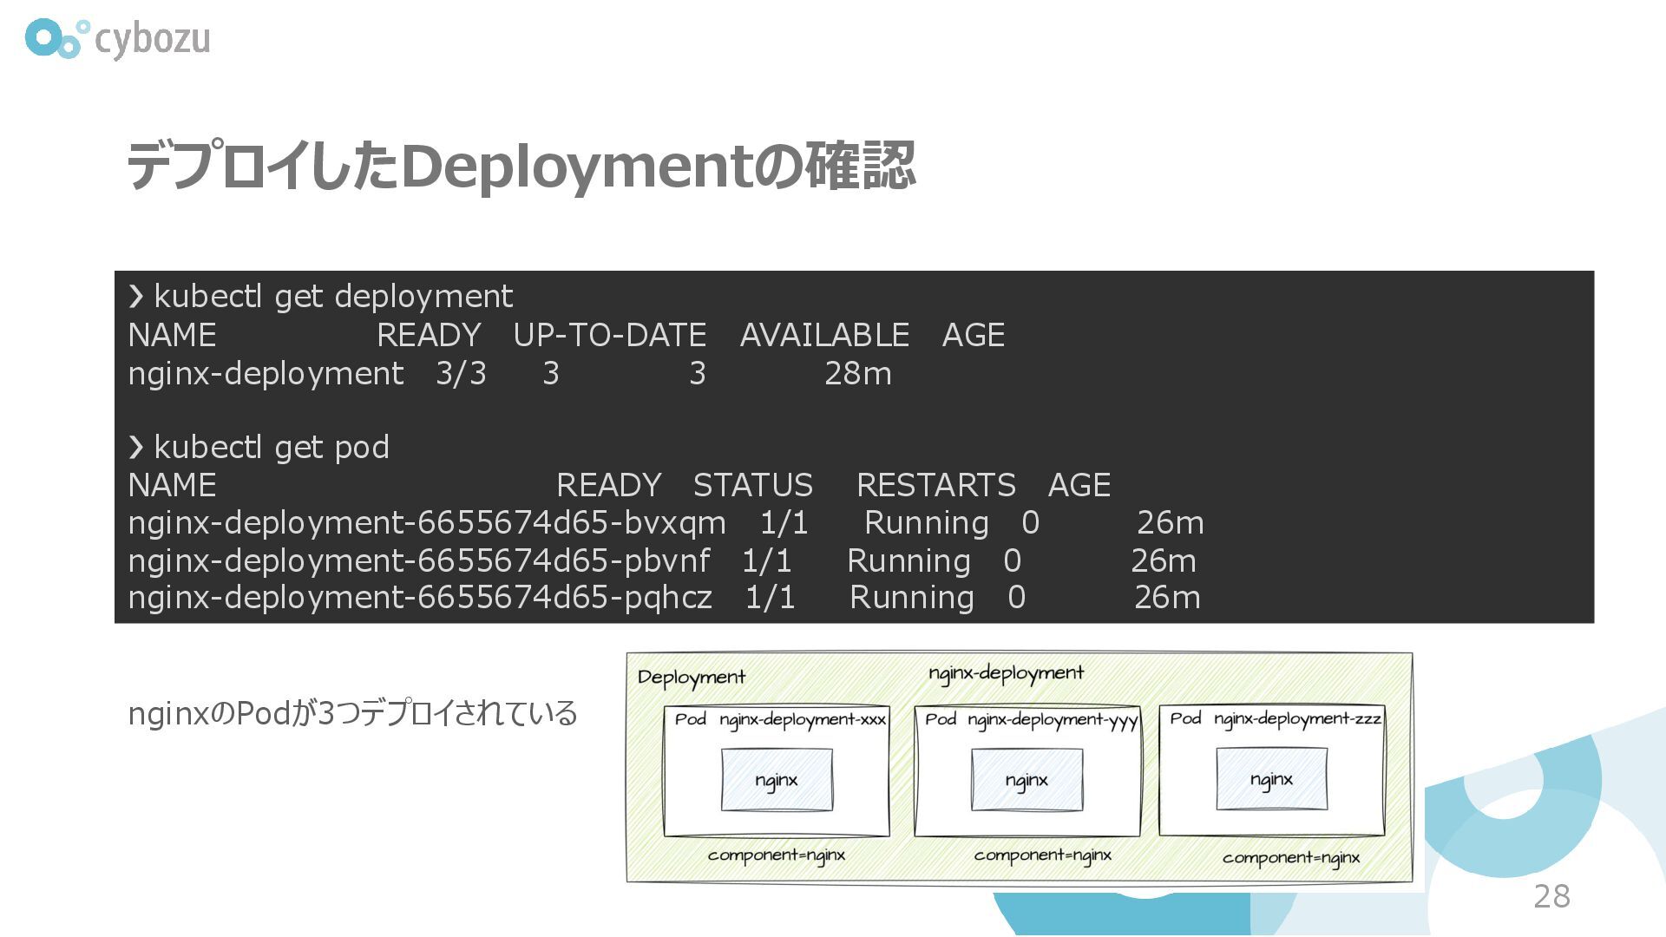Image resolution: width=1666 pixels, height=937 pixels.
Task: Click component=nginx label under the xxx pod
Action: (777, 855)
